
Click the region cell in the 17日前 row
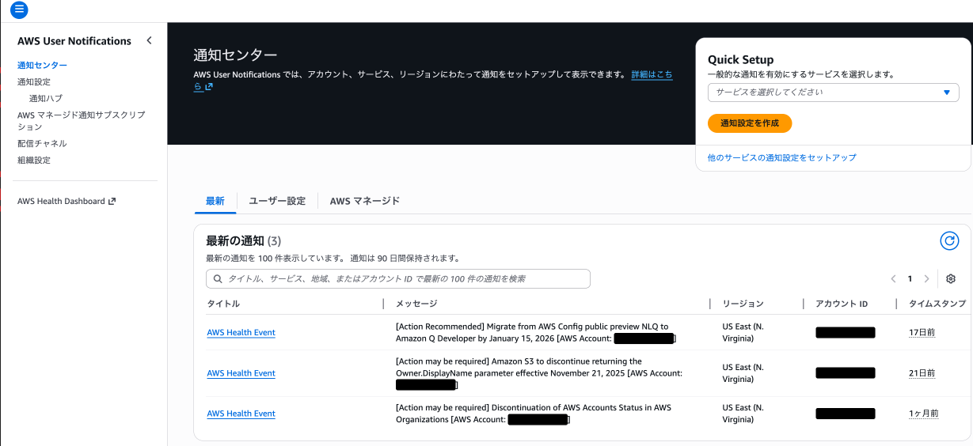click(743, 332)
